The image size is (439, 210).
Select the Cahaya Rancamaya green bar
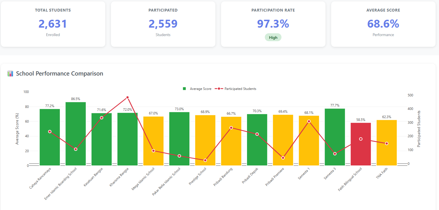click(49, 135)
